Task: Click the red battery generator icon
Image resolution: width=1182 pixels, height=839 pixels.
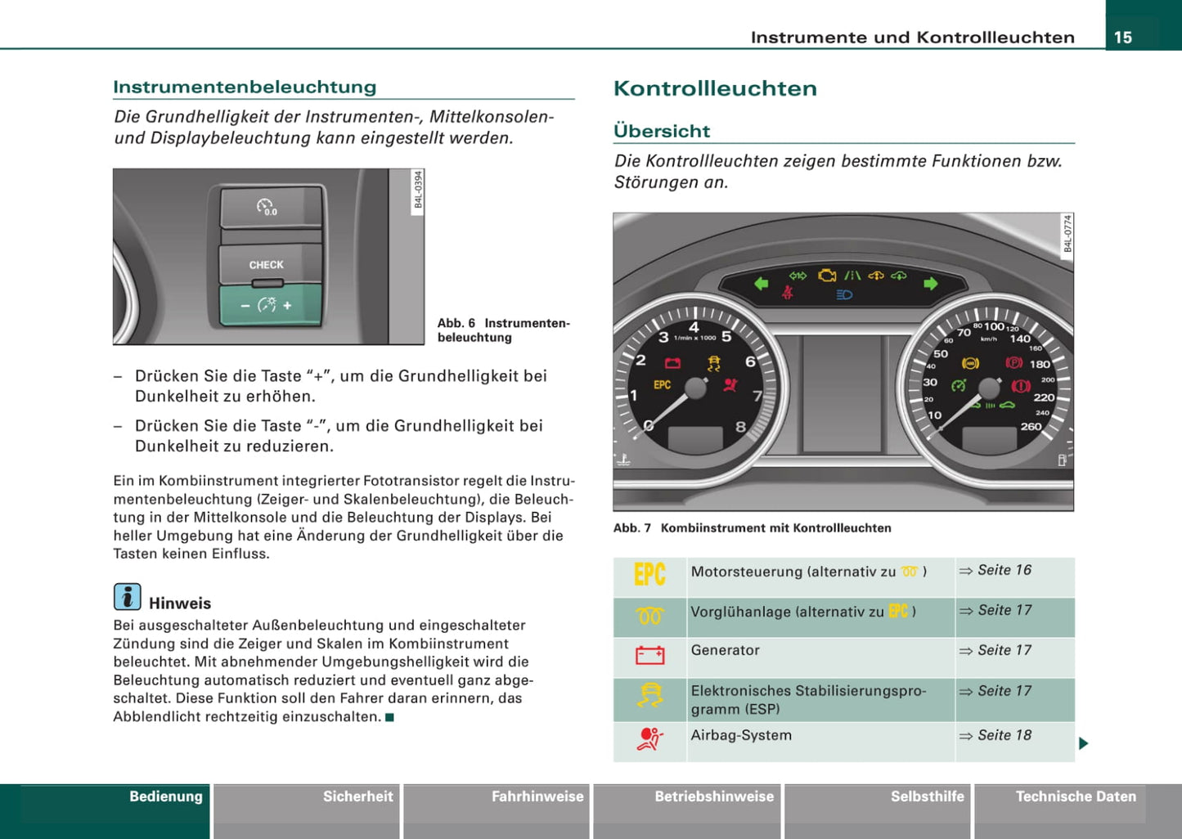Action: coord(649,655)
